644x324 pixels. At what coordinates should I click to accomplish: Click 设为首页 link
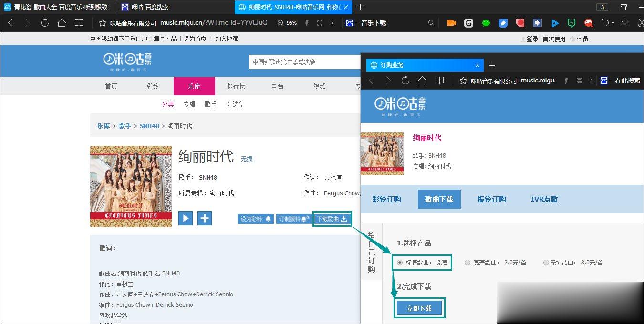tap(195, 39)
